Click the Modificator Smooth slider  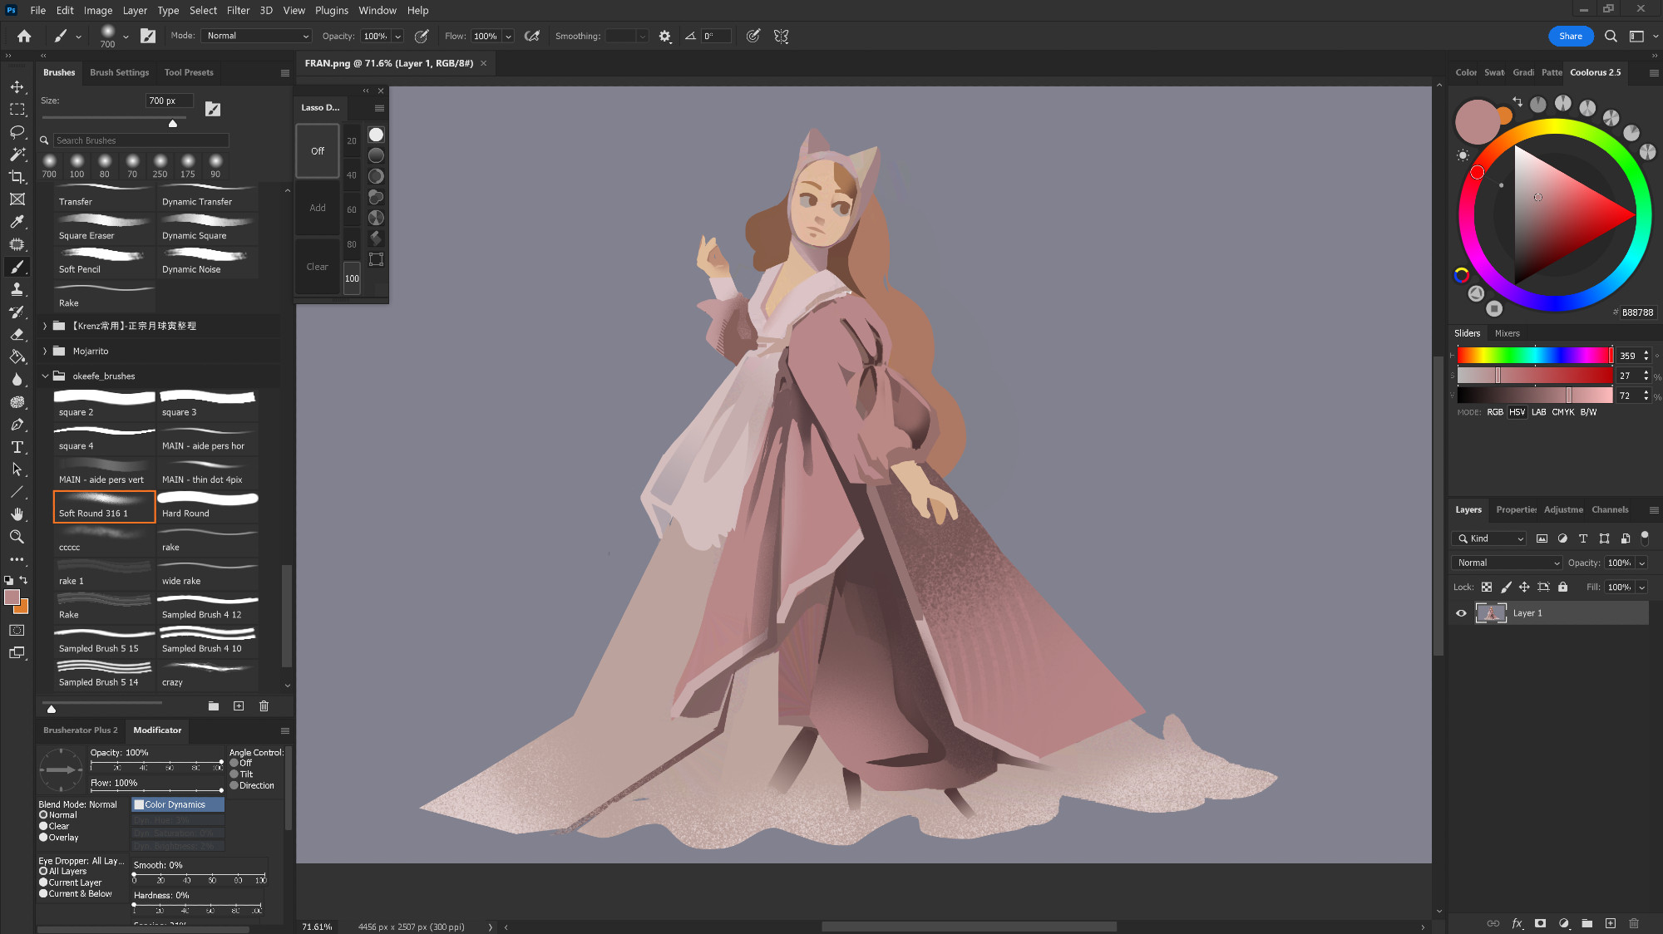199,875
